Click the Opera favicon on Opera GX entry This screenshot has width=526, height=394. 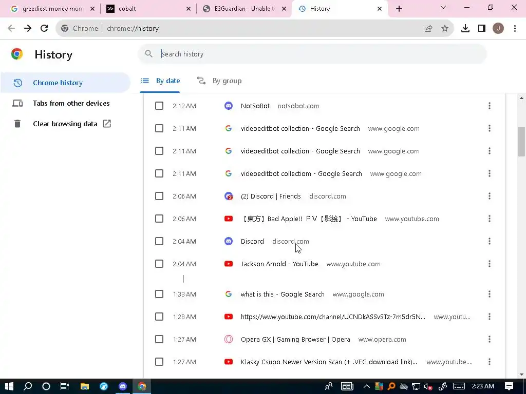229,339
